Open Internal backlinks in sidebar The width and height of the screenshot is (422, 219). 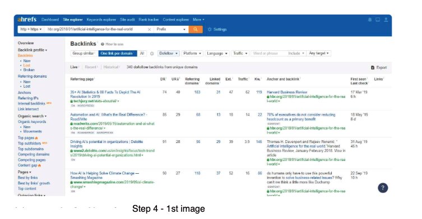click(31, 103)
